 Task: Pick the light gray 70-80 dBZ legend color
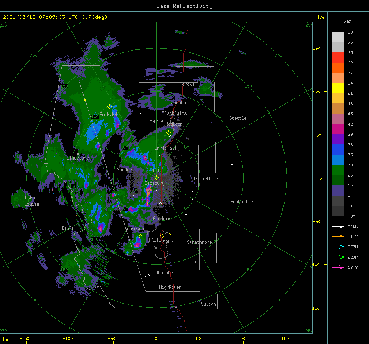click(x=338, y=37)
